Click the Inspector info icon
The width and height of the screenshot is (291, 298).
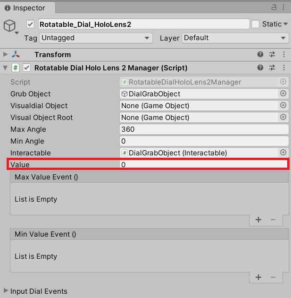pyautogui.click(x=8, y=8)
